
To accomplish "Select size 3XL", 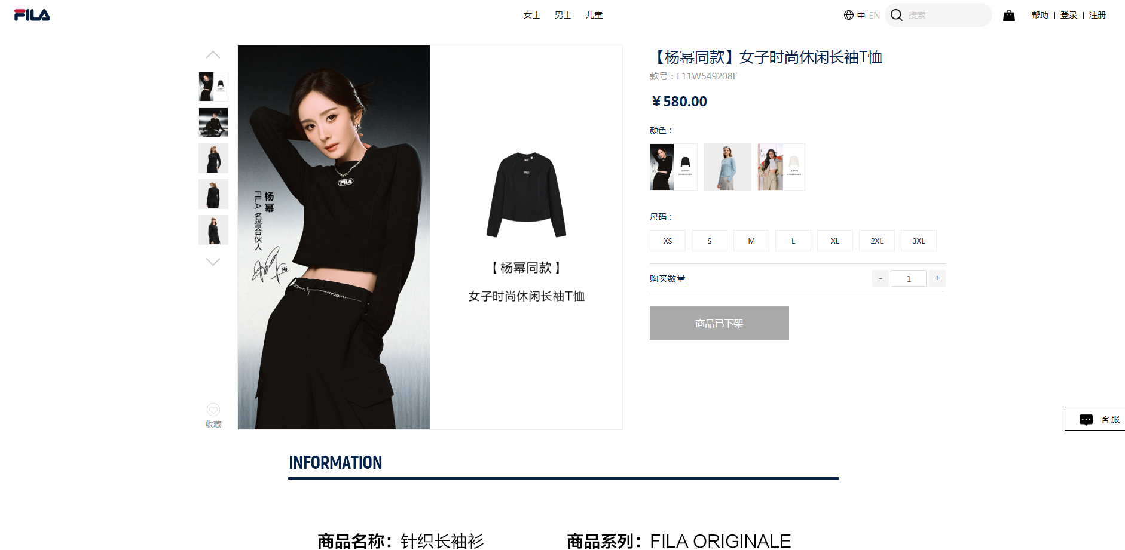I will tap(919, 241).
